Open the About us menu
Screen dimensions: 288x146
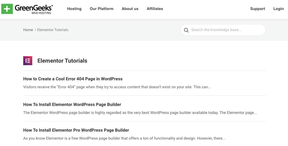[x=130, y=9]
